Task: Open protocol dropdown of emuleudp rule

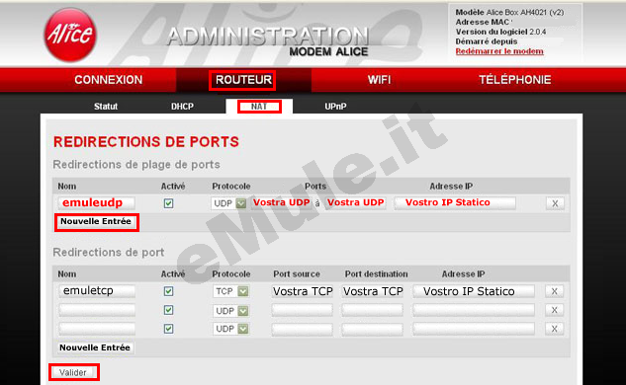Action: click(x=229, y=203)
